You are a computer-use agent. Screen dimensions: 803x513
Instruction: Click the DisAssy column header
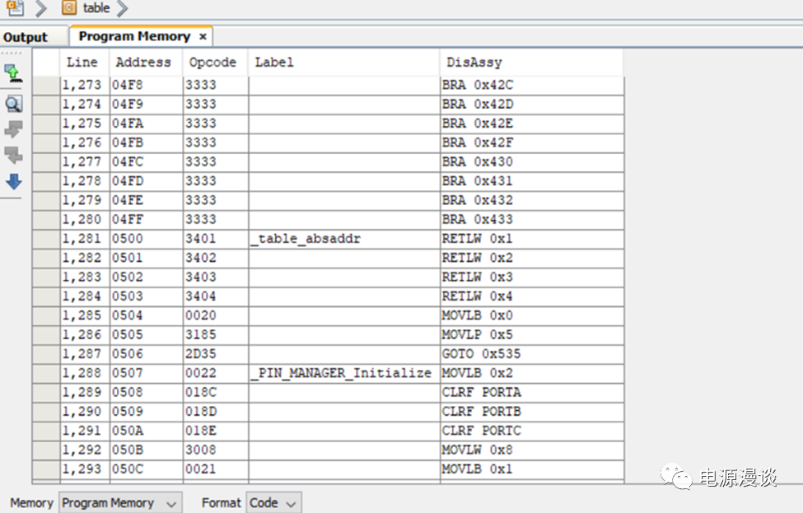coord(474,63)
